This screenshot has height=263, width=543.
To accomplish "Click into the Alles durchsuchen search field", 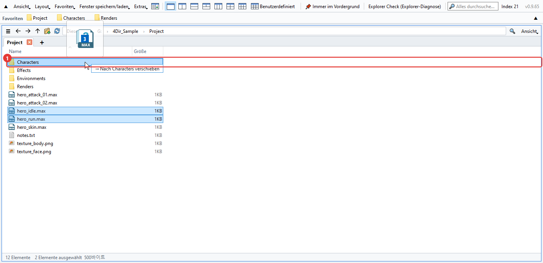I will (x=473, y=7).
